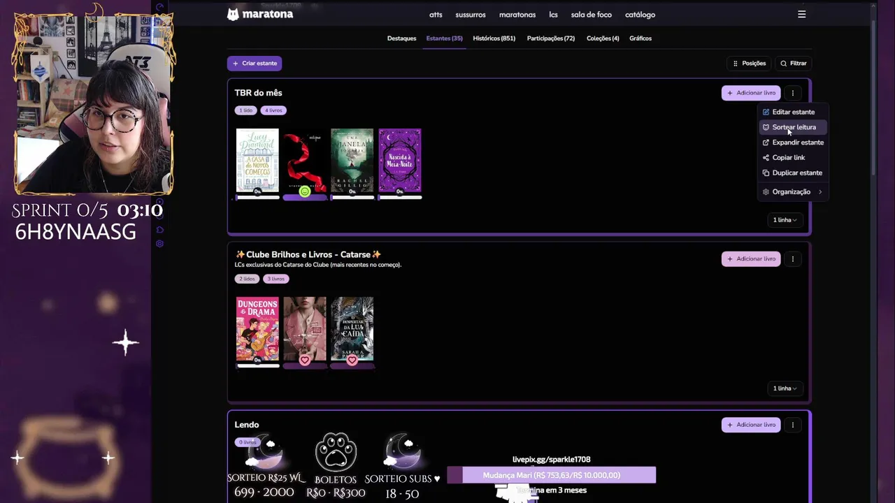Click green smiley badge on Eclipse book
Screen dimensions: 895x503
pos(305,191)
